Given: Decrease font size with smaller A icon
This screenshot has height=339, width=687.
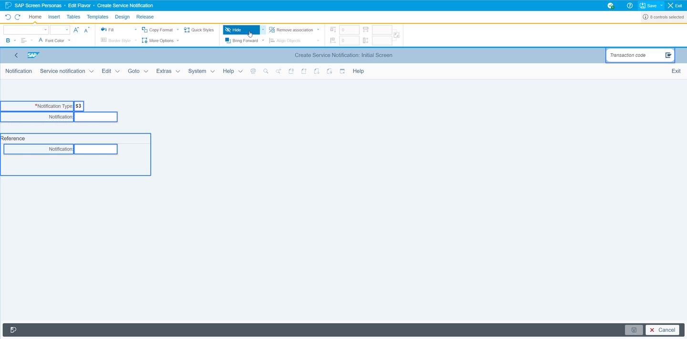Looking at the screenshot, I should pos(86,30).
